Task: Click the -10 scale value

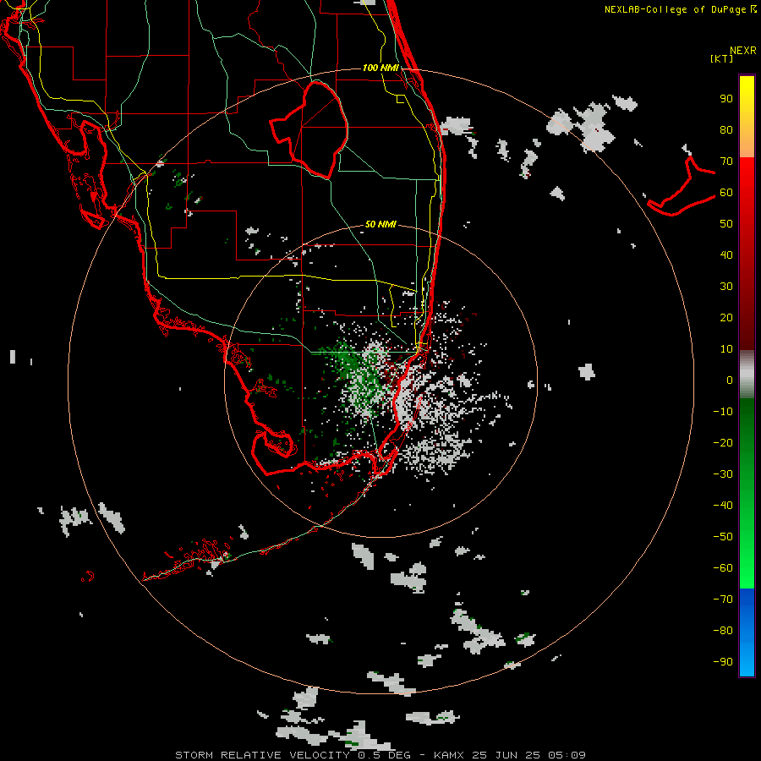Action: pyautogui.click(x=723, y=412)
